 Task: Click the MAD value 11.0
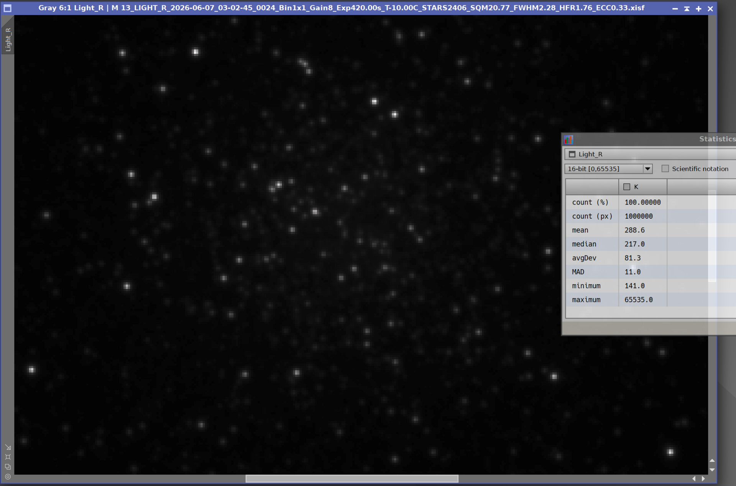coord(632,272)
